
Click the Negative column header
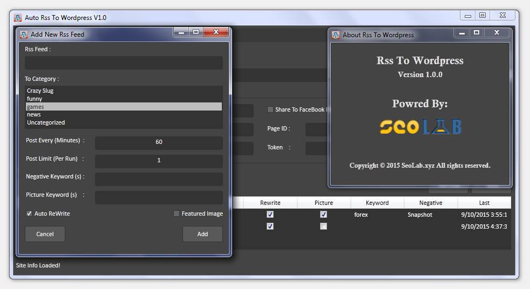[x=431, y=203]
